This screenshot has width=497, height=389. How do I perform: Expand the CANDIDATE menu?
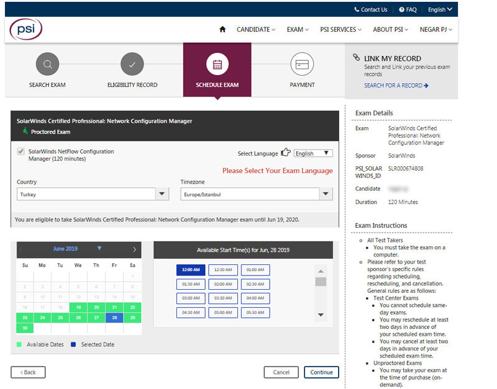point(256,29)
